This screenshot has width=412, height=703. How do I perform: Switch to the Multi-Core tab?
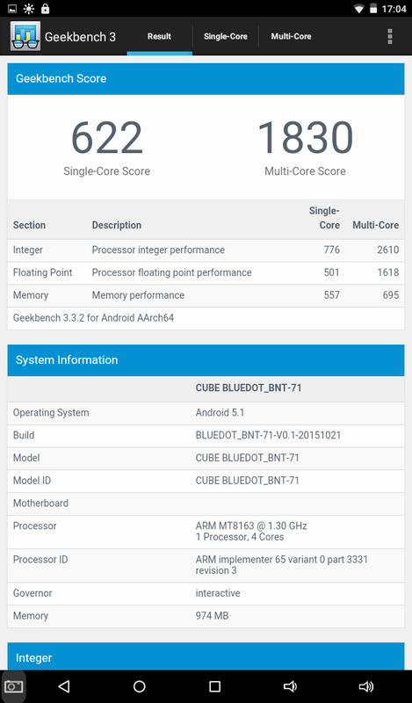[x=291, y=36]
